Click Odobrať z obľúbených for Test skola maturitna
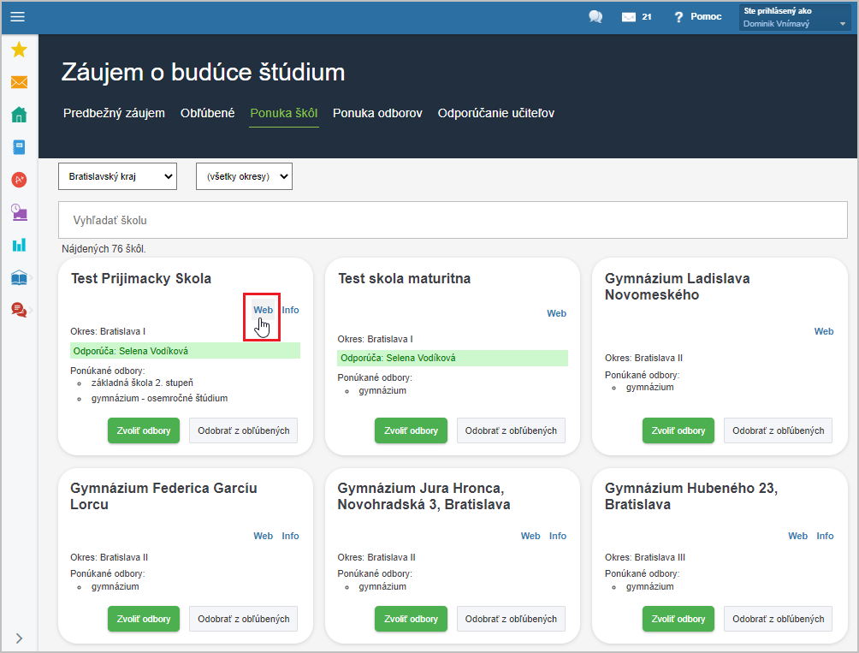The image size is (859, 653). [511, 430]
